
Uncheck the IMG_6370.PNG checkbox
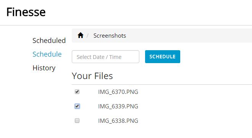(x=77, y=92)
